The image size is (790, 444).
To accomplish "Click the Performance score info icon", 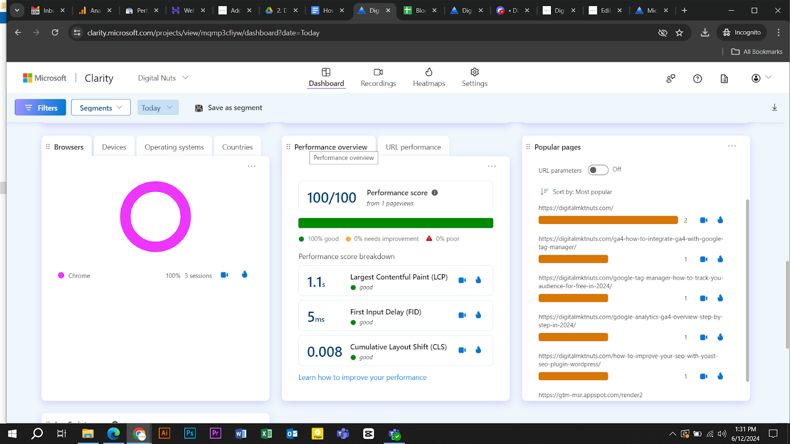I will tap(434, 193).
